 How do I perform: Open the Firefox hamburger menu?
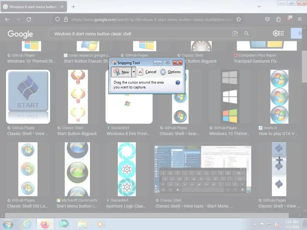[300, 19]
